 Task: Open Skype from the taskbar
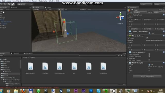point(98,91)
